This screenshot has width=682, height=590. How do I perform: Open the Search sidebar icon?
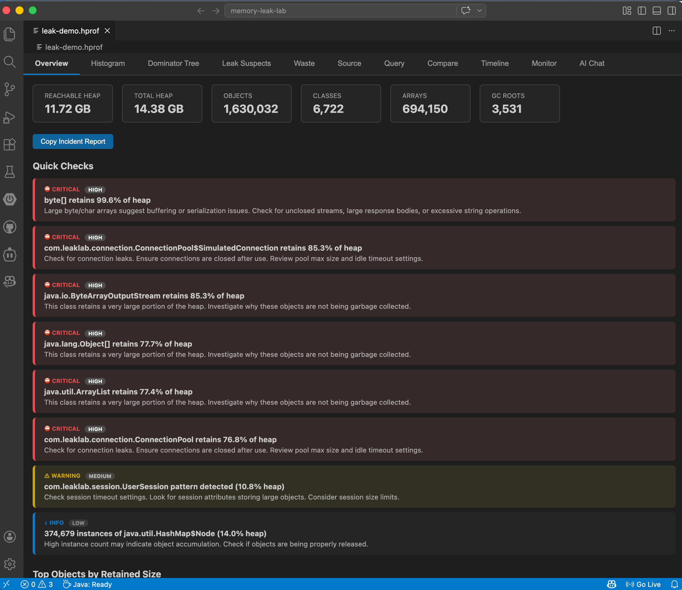(x=9, y=62)
